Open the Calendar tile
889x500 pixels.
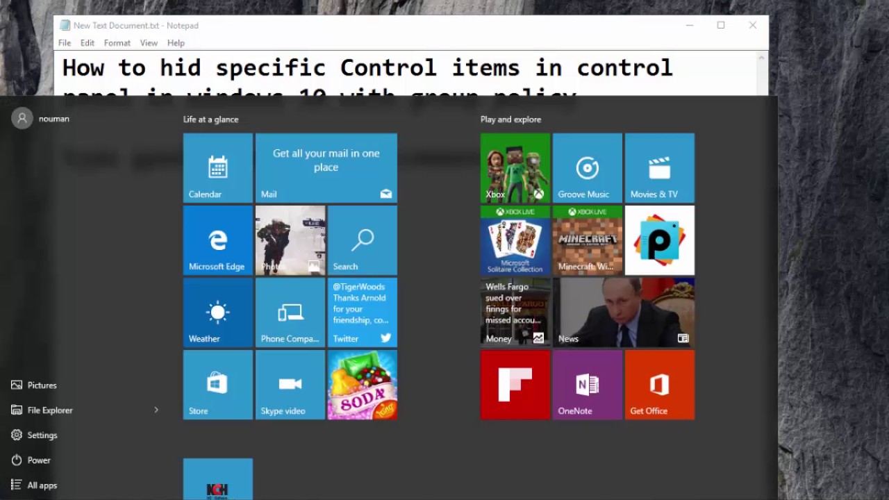point(218,168)
